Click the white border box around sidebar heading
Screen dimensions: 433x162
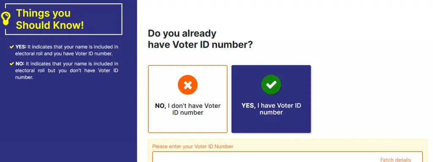[x=64, y=19]
